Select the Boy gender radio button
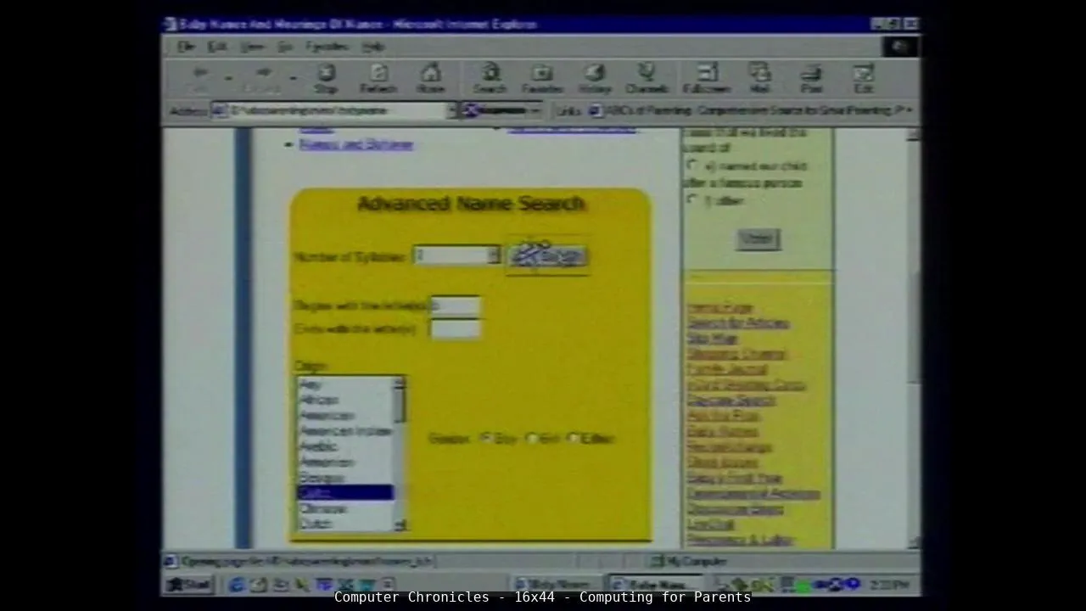This screenshot has height=611, width=1086. [485, 438]
